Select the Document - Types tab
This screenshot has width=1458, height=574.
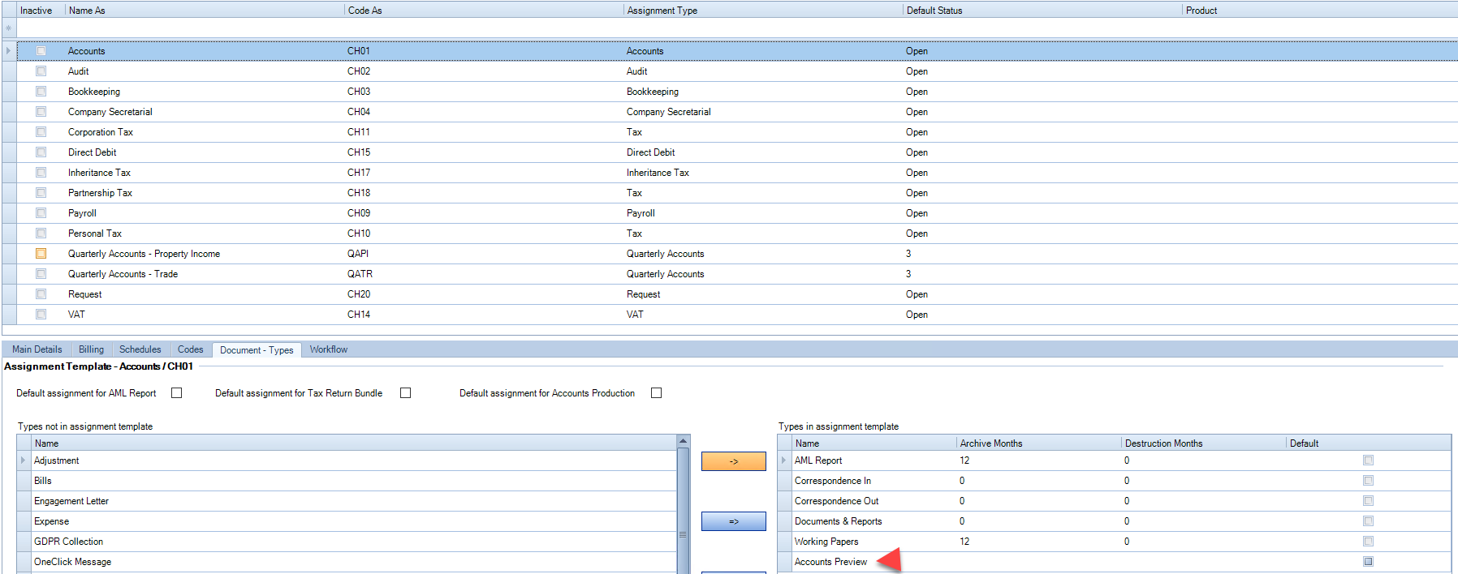tap(257, 350)
